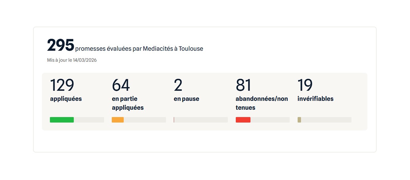This screenshot has width=410, height=180.
Task: Click the orange en partie appliquées bar fill
Action: pos(118,120)
